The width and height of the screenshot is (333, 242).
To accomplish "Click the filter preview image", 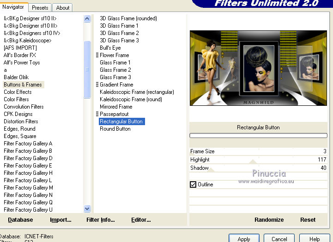I will tap(258, 68).
